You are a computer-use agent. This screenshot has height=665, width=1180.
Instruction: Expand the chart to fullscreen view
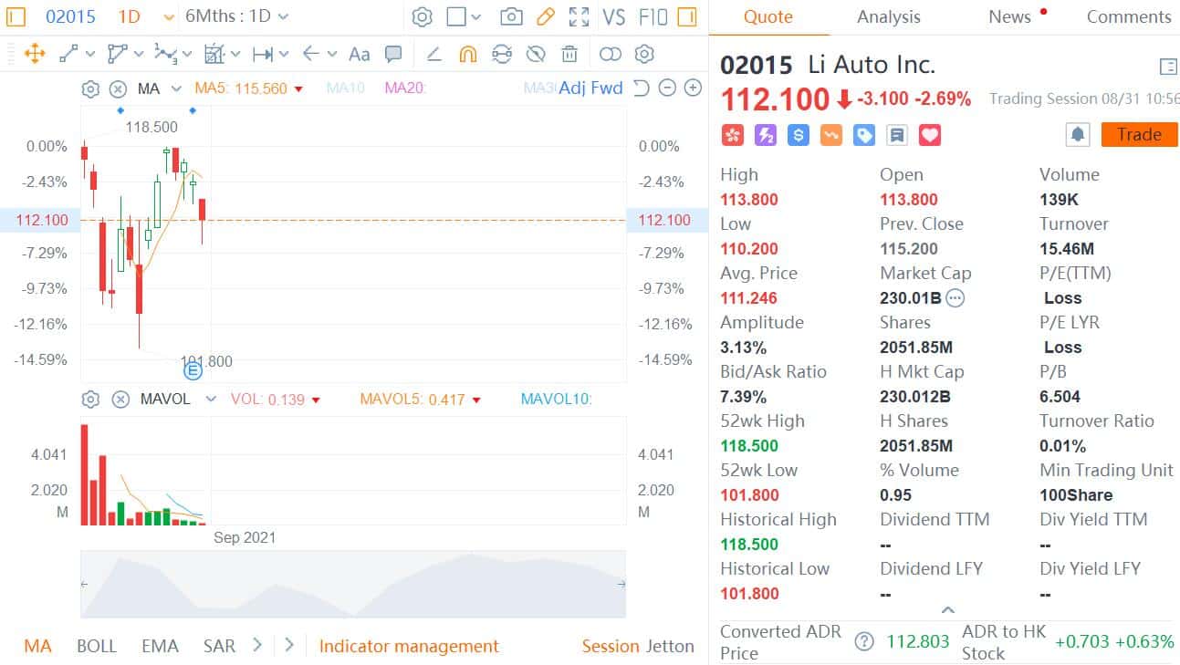578,16
